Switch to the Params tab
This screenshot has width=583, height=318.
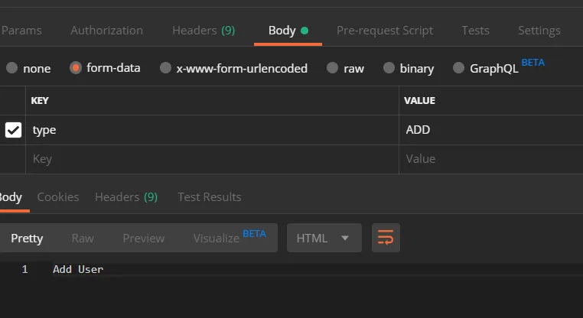(x=21, y=31)
